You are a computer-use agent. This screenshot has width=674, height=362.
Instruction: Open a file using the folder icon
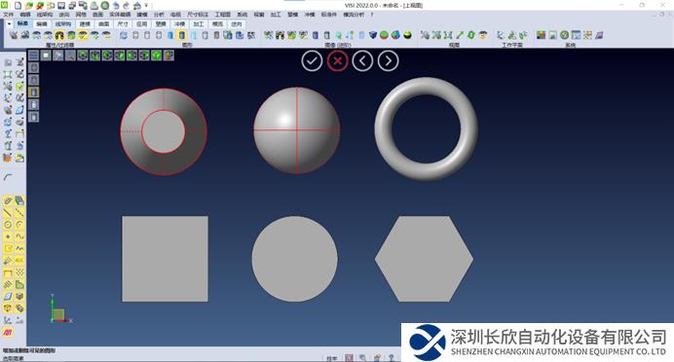tap(29, 6)
